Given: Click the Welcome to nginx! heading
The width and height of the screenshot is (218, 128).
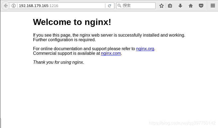Looking at the screenshot, I should 72,22.
